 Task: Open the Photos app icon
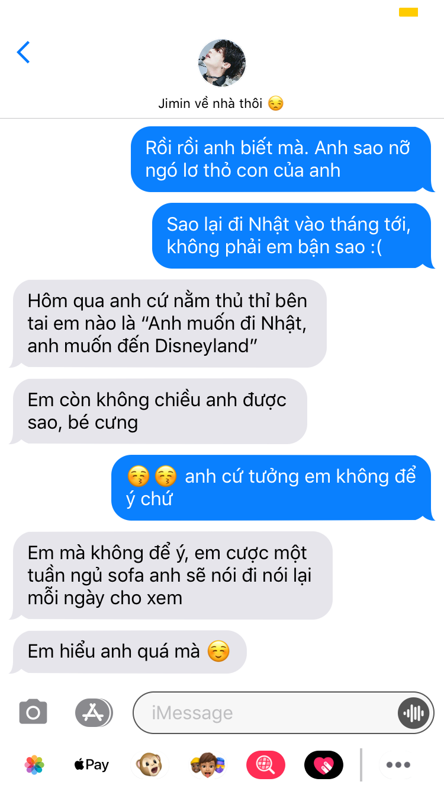pyautogui.click(x=34, y=765)
